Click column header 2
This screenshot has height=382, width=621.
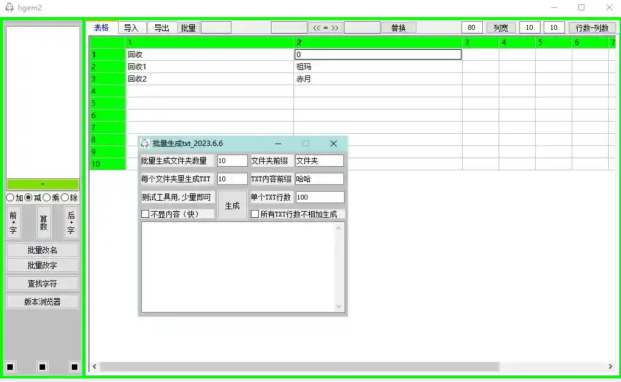pos(378,43)
